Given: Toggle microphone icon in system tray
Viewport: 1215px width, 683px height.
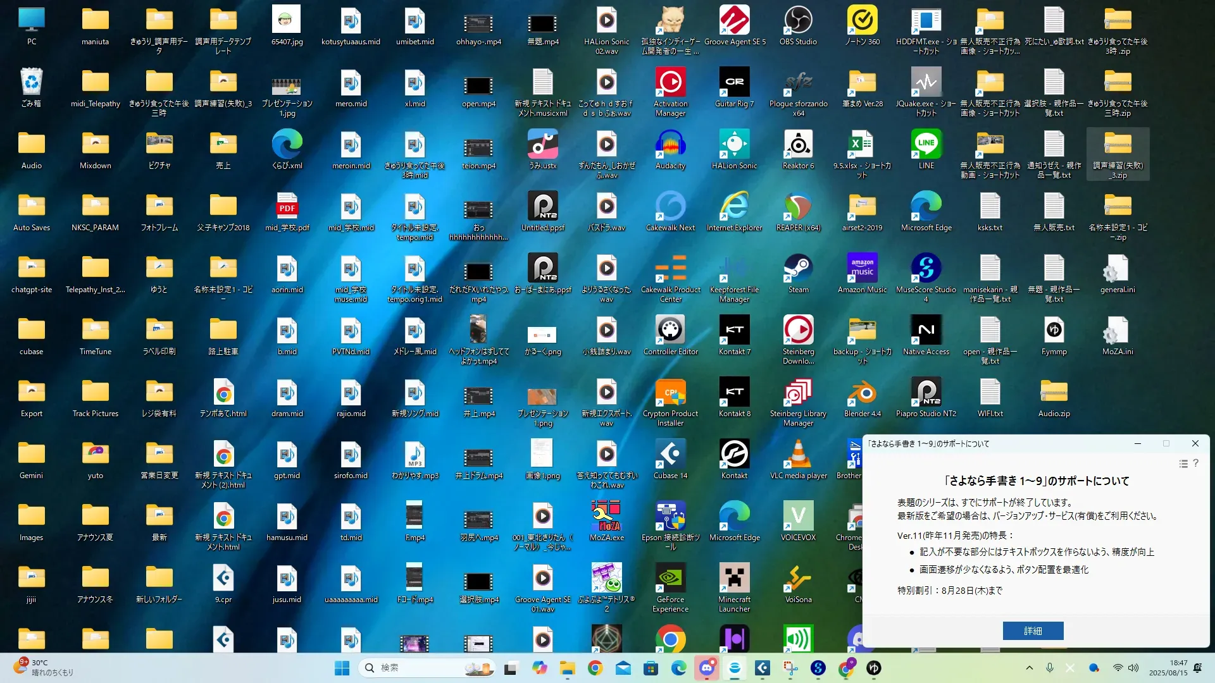Looking at the screenshot, I should tap(1049, 668).
